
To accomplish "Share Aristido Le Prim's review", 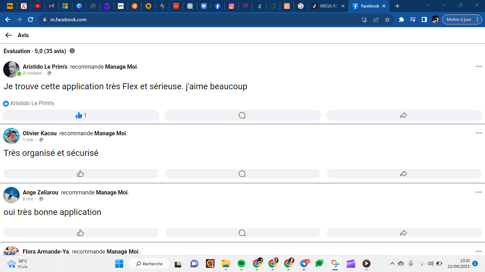I will coord(404,115).
